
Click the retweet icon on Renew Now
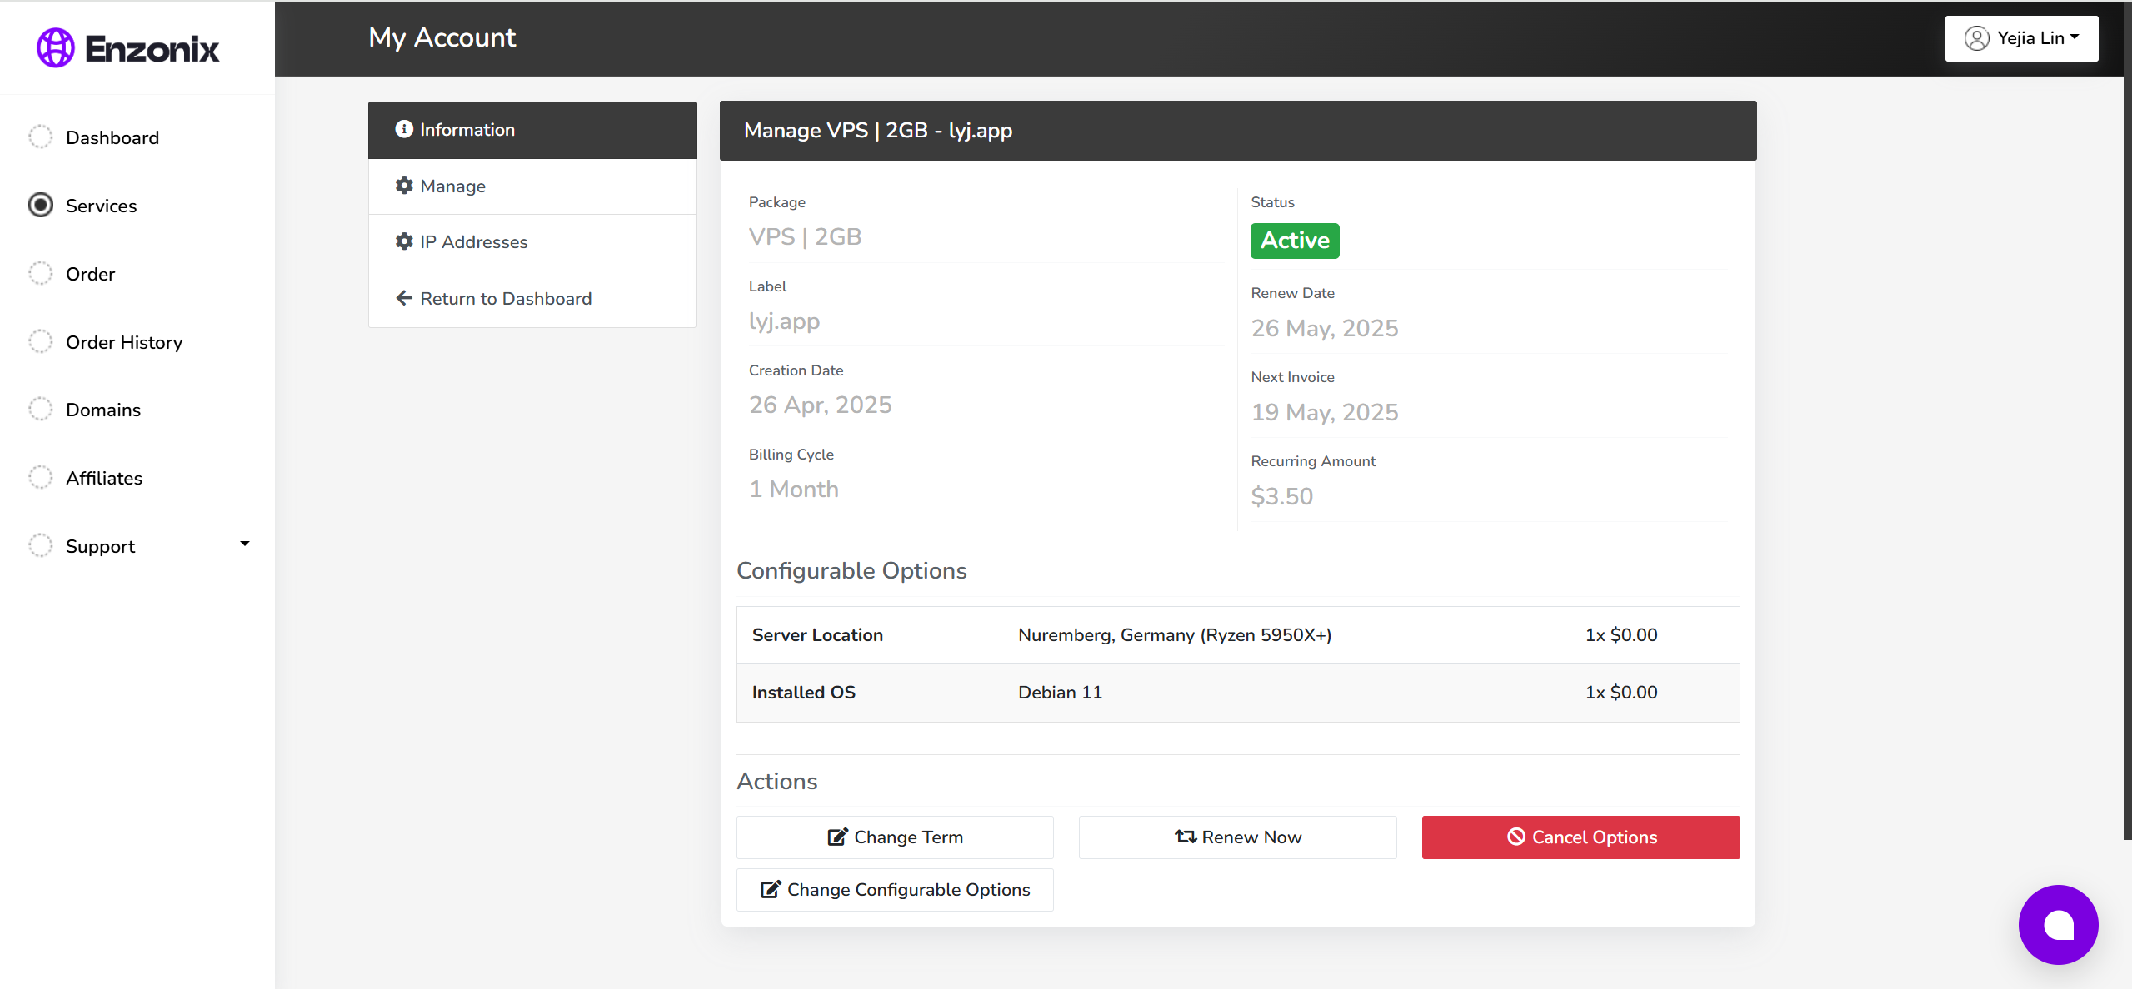pos(1186,837)
